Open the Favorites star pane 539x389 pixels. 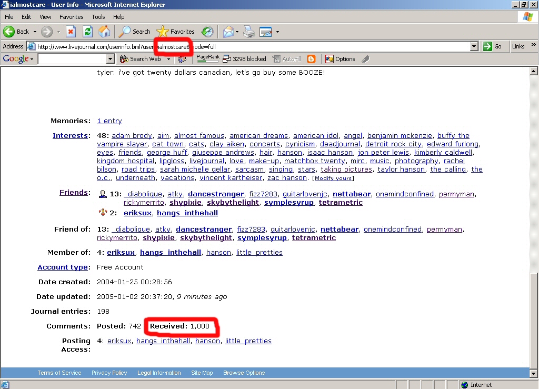(176, 32)
